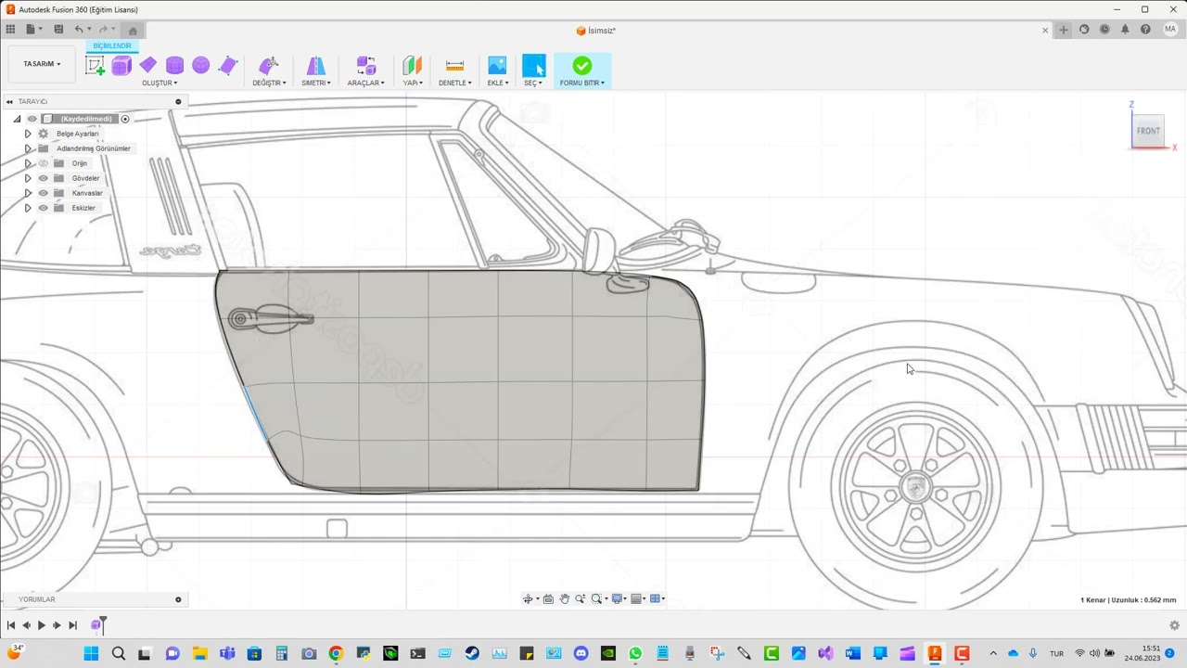Select the Mirror symmetry tool
This screenshot has width=1187, height=668.
pyautogui.click(x=315, y=65)
